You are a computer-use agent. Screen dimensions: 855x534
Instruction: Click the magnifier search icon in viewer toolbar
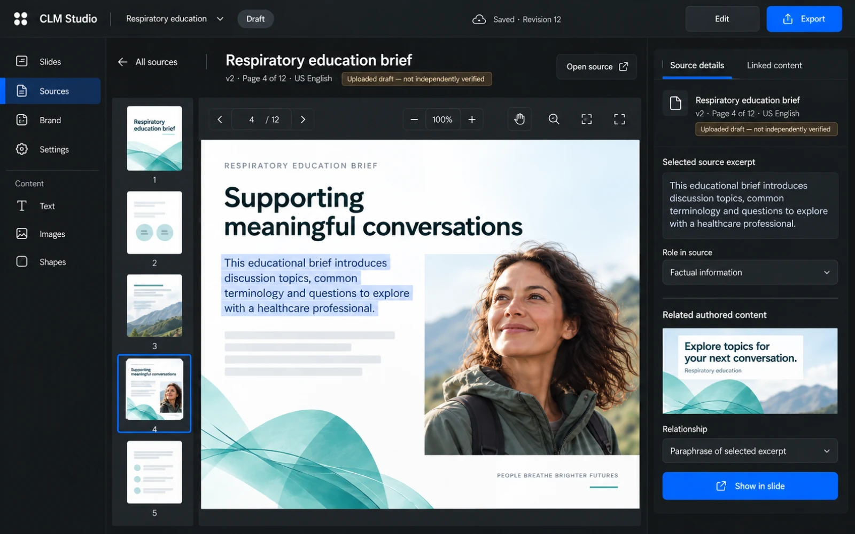point(554,119)
